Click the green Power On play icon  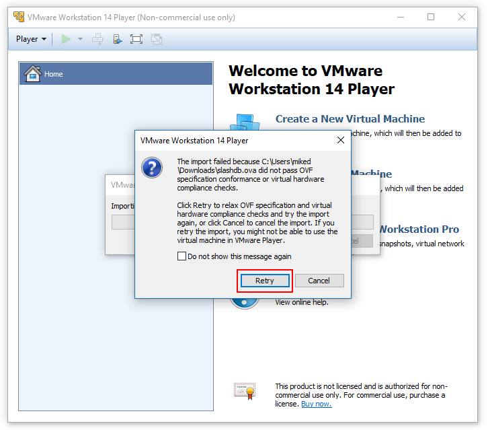pos(66,39)
